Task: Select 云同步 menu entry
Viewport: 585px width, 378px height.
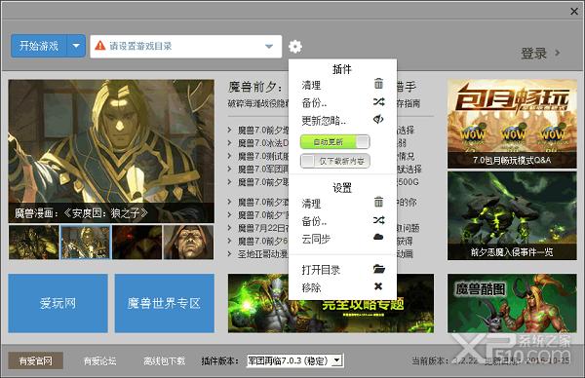Action: (316, 239)
